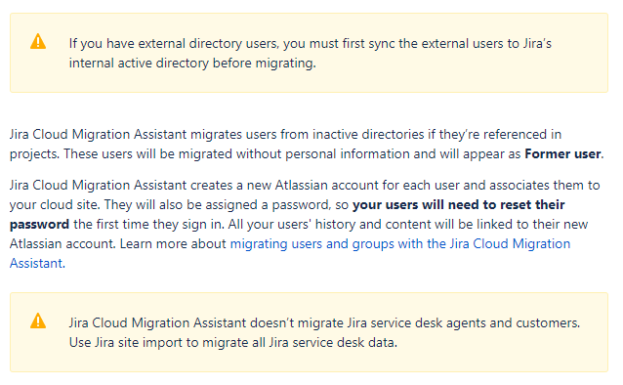The image size is (623, 385).
Task: Click warning icon beside service desk agents notice
Action: pos(38,321)
